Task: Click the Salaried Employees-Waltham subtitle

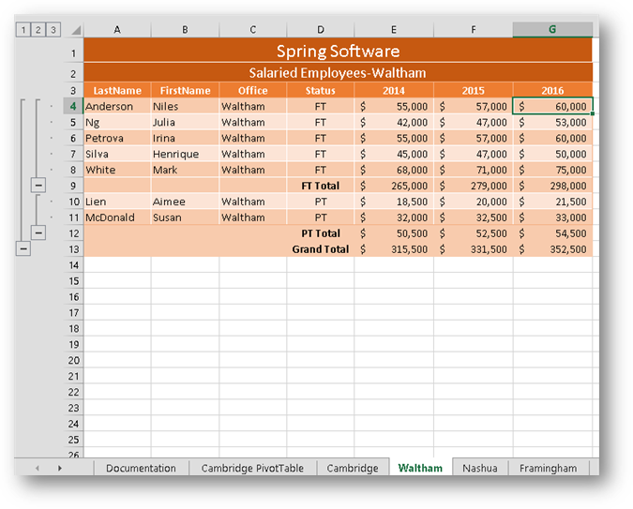Action: 338,73
